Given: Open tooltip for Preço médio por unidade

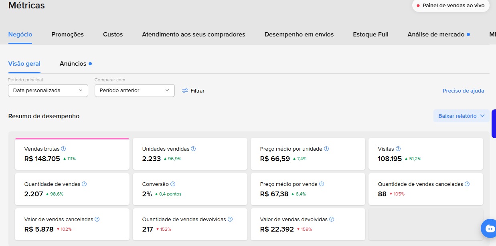Looking at the screenshot, I should tap(326, 149).
